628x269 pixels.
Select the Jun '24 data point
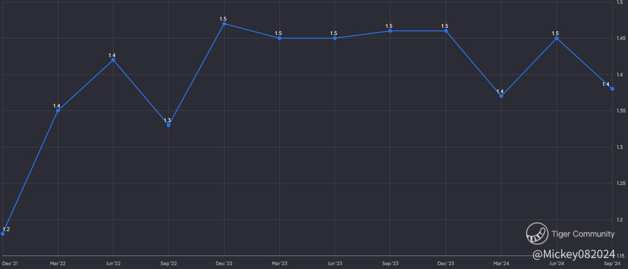click(556, 38)
